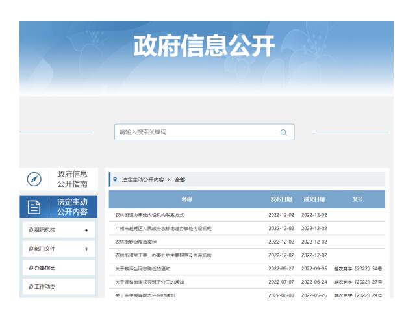Image resolution: width=417 pixels, height=326 pixels.
Task: Click the search magnifier icon
Action: coord(283,132)
